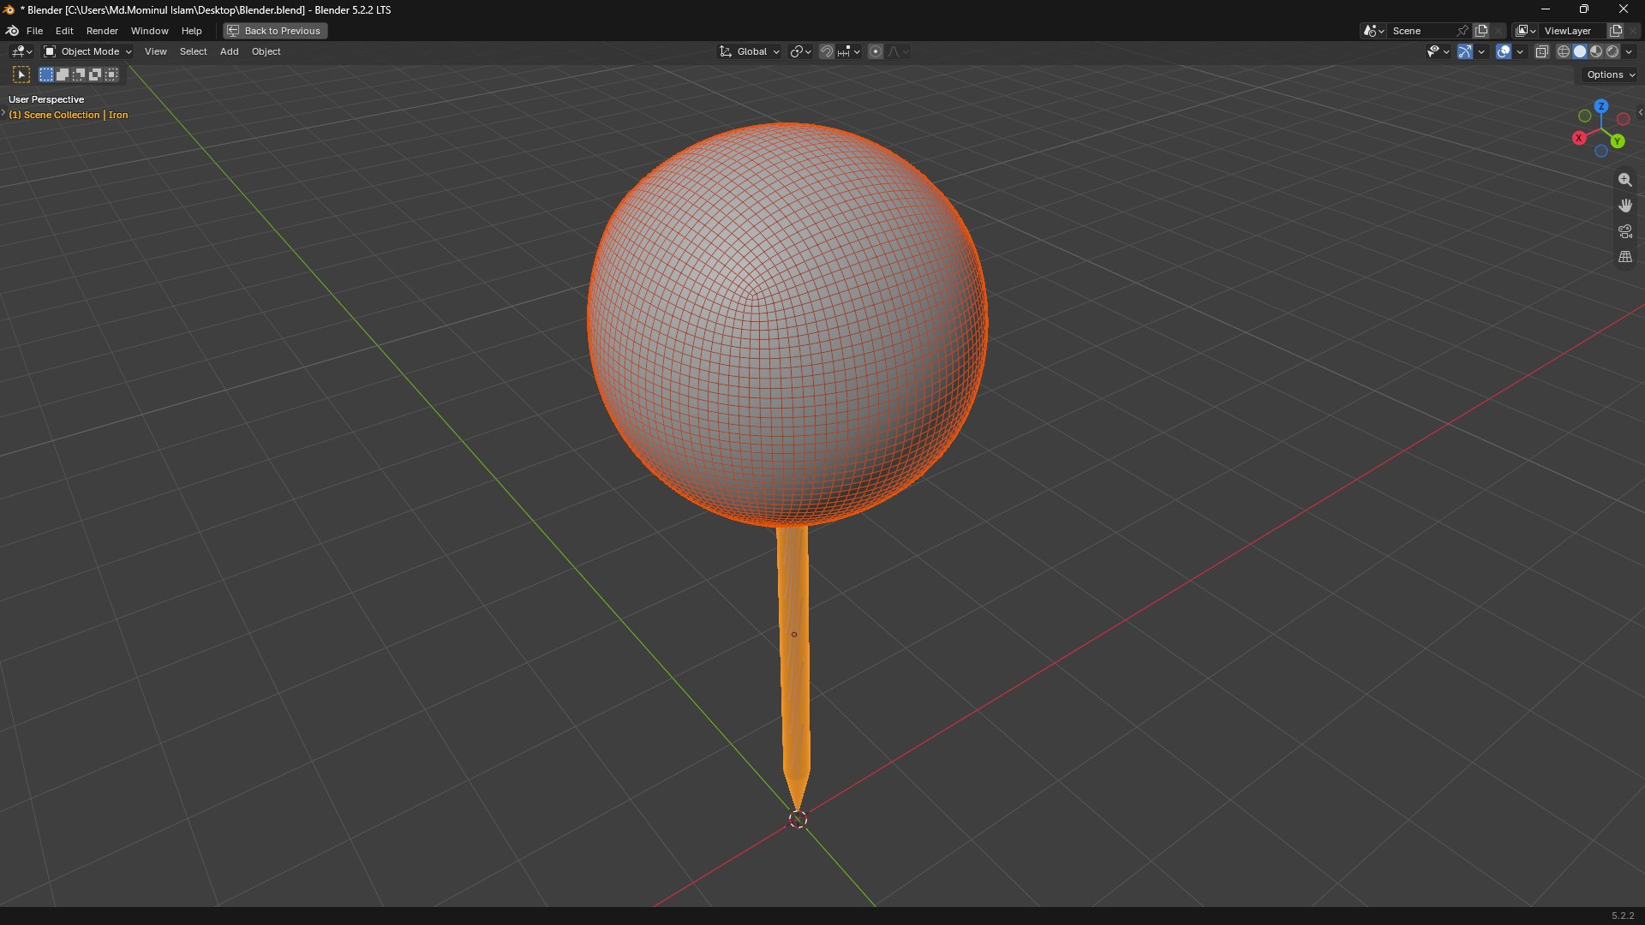Toggle proportional editing

[876, 52]
